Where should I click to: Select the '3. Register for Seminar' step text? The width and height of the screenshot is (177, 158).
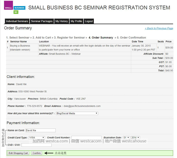pyautogui.click(x=69, y=37)
